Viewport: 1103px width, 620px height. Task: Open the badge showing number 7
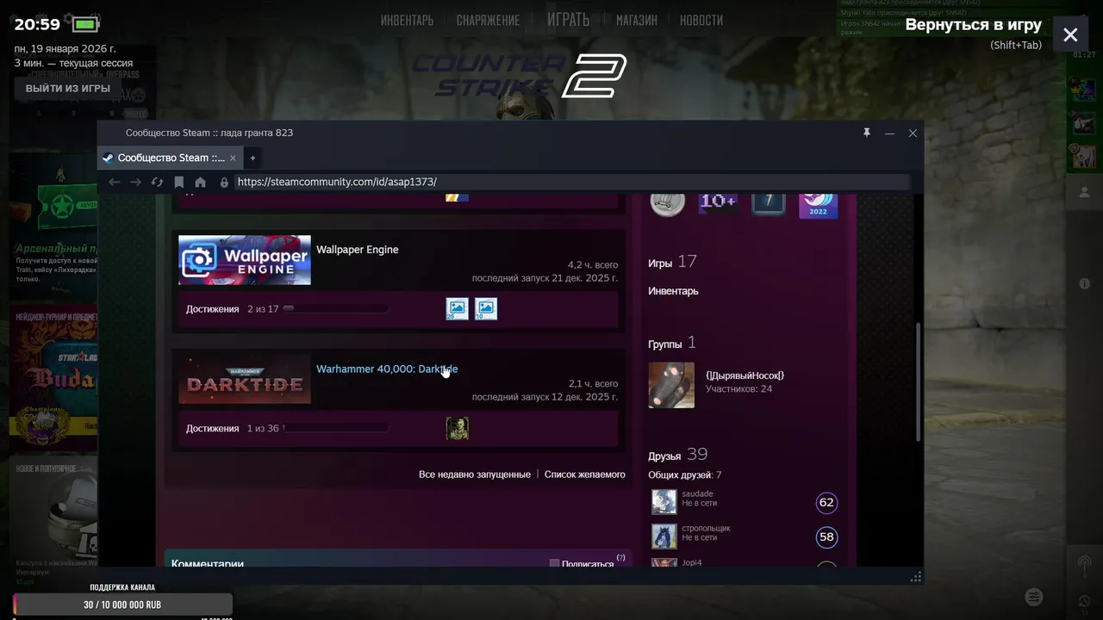tap(769, 204)
